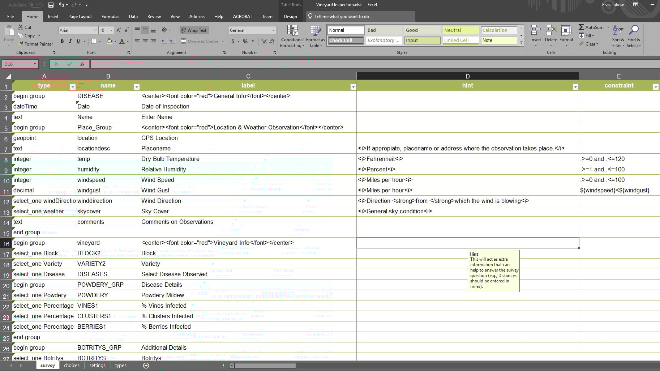Image resolution: width=660 pixels, height=371 pixels.
Task: Open the filter dropdown for the type column
Action: 73,87
